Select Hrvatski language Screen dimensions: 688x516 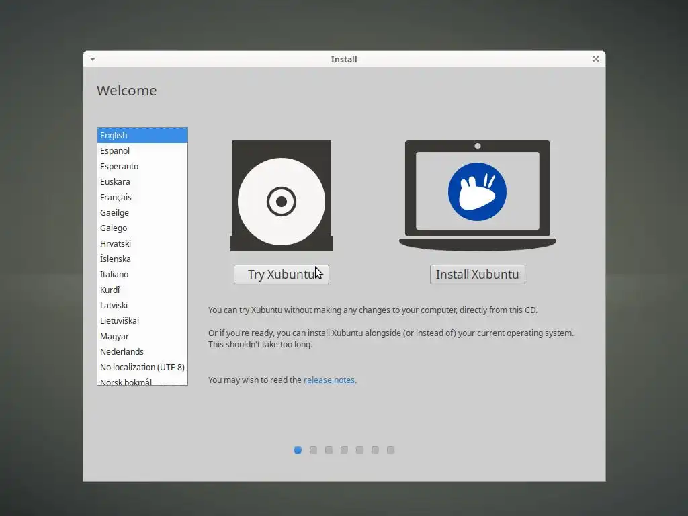[x=142, y=243]
